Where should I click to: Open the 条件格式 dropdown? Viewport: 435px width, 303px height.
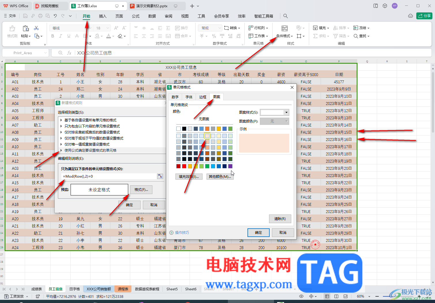coord(284,36)
